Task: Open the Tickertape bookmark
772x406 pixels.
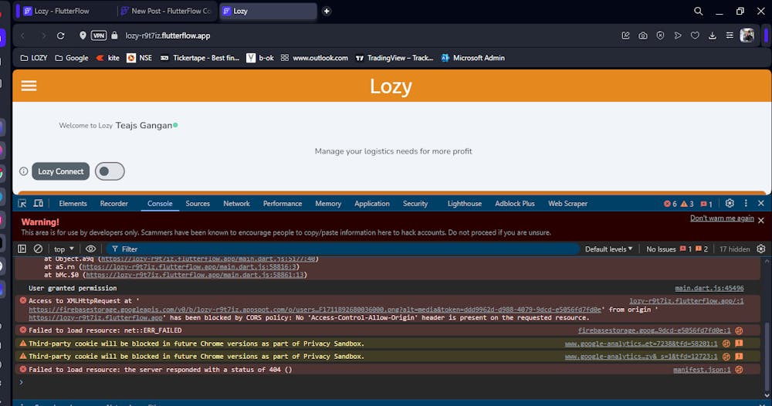Action: [x=200, y=58]
